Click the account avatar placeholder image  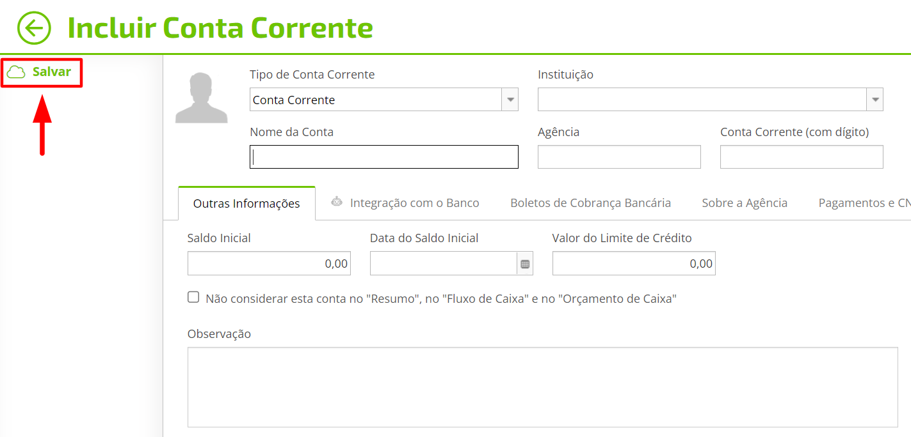coord(202,98)
